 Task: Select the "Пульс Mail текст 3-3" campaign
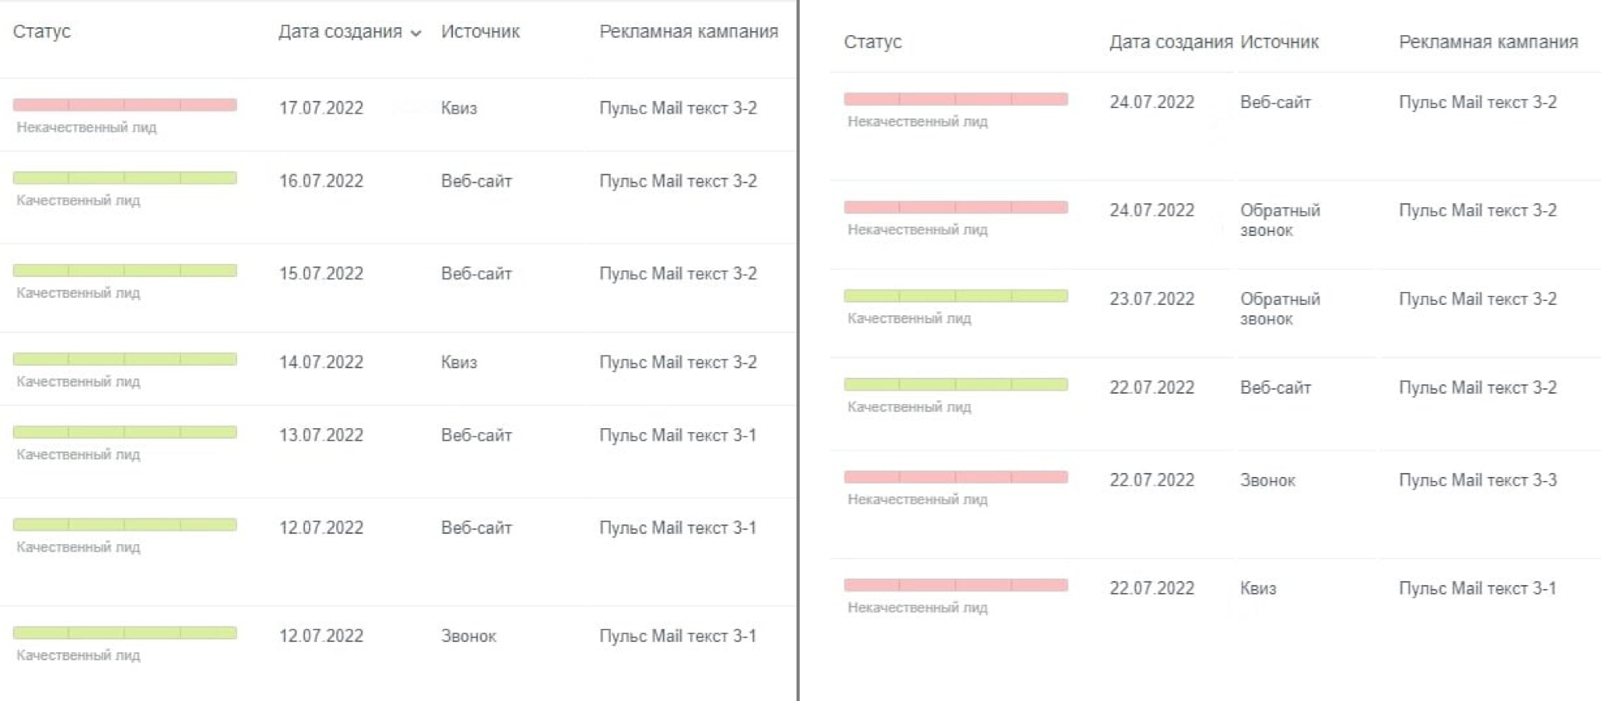coord(1478,480)
